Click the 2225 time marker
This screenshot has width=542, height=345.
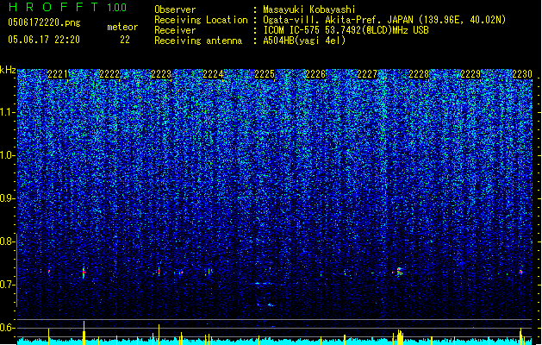click(x=265, y=74)
